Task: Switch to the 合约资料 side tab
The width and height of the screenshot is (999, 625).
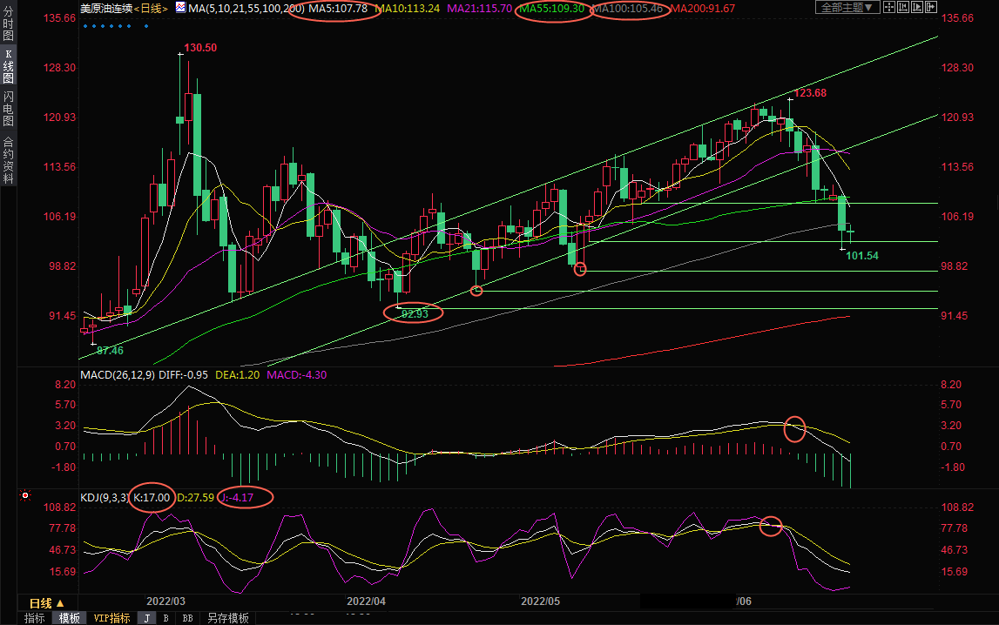Action: tap(8, 159)
